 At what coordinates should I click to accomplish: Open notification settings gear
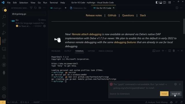click(x=175, y=84)
